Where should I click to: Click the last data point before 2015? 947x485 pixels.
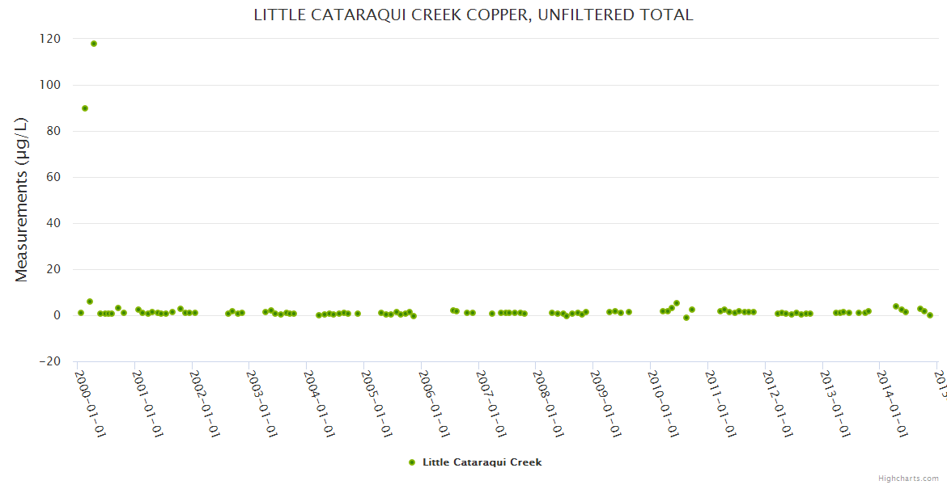pos(930,315)
